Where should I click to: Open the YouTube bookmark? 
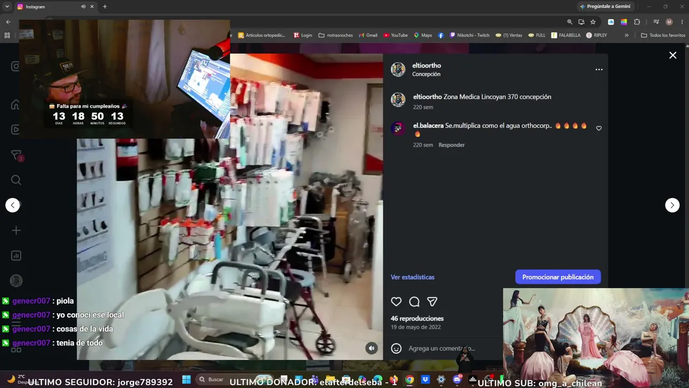[396, 35]
